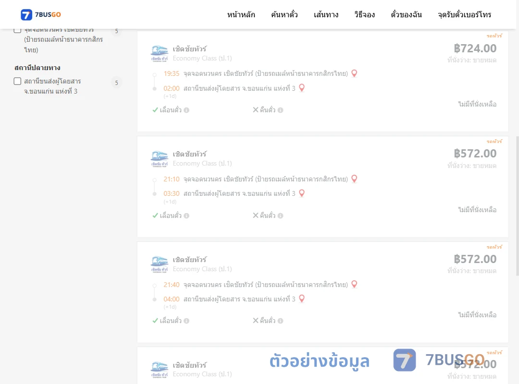Image resolution: width=519 pixels, height=384 pixels.
Task: Tick the partly hidden origin station checkbox in sidebar
Action: coord(18,30)
